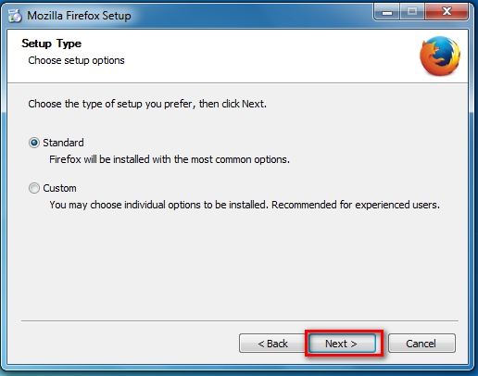The image size is (478, 376).
Task: Go to previous step with Back button
Action: point(272,344)
